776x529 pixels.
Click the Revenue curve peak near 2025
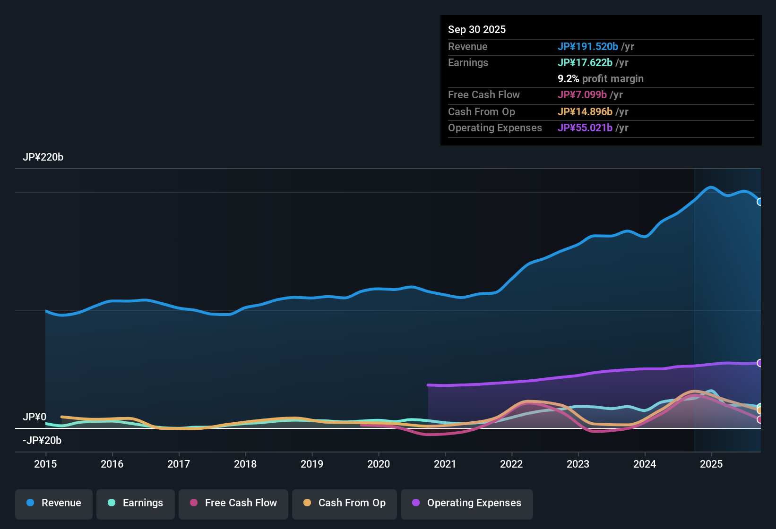click(710, 187)
